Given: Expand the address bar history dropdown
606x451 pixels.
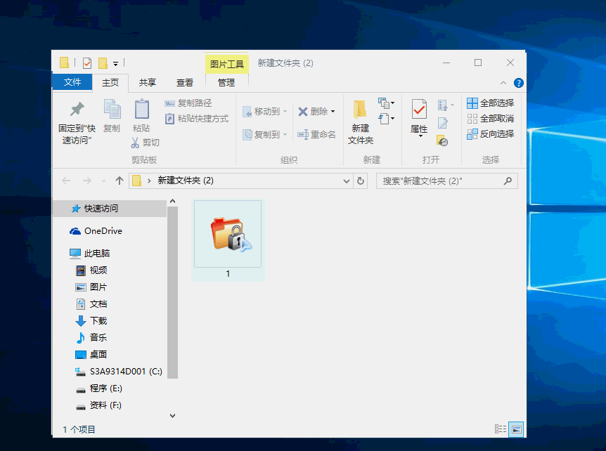Looking at the screenshot, I should click(x=346, y=181).
